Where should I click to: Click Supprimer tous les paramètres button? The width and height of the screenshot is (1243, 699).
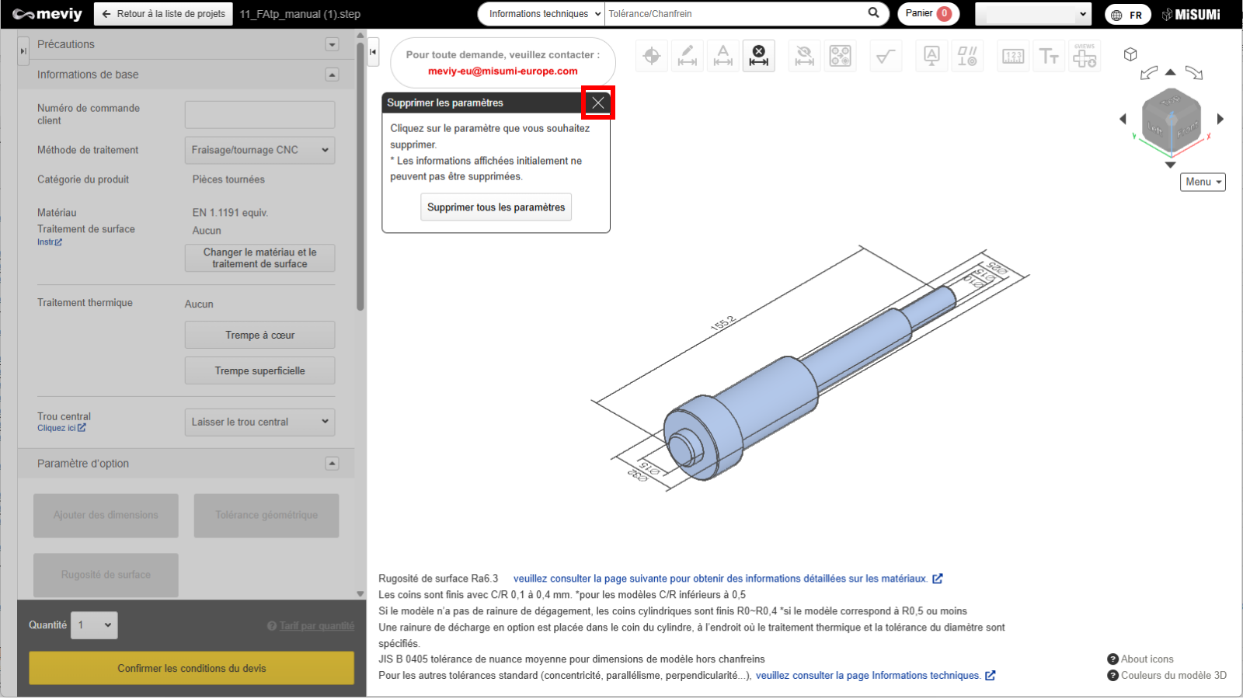click(x=496, y=207)
